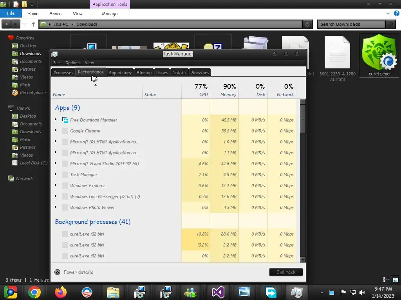Click Explorer refresh button
The height and width of the screenshot is (300, 401).
point(307,24)
